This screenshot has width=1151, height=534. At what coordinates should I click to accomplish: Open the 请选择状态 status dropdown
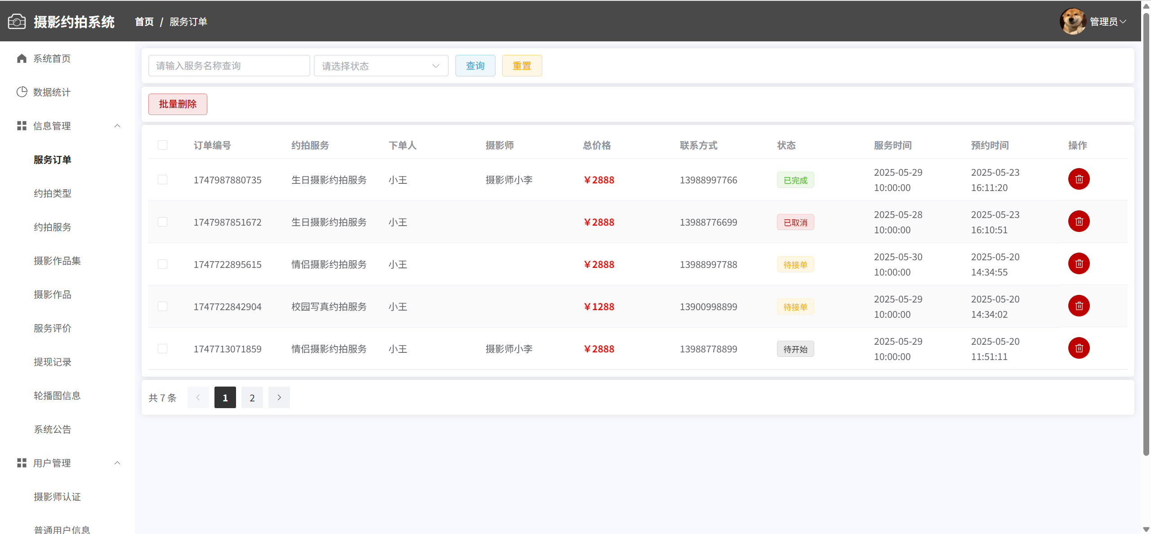tap(381, 66)
